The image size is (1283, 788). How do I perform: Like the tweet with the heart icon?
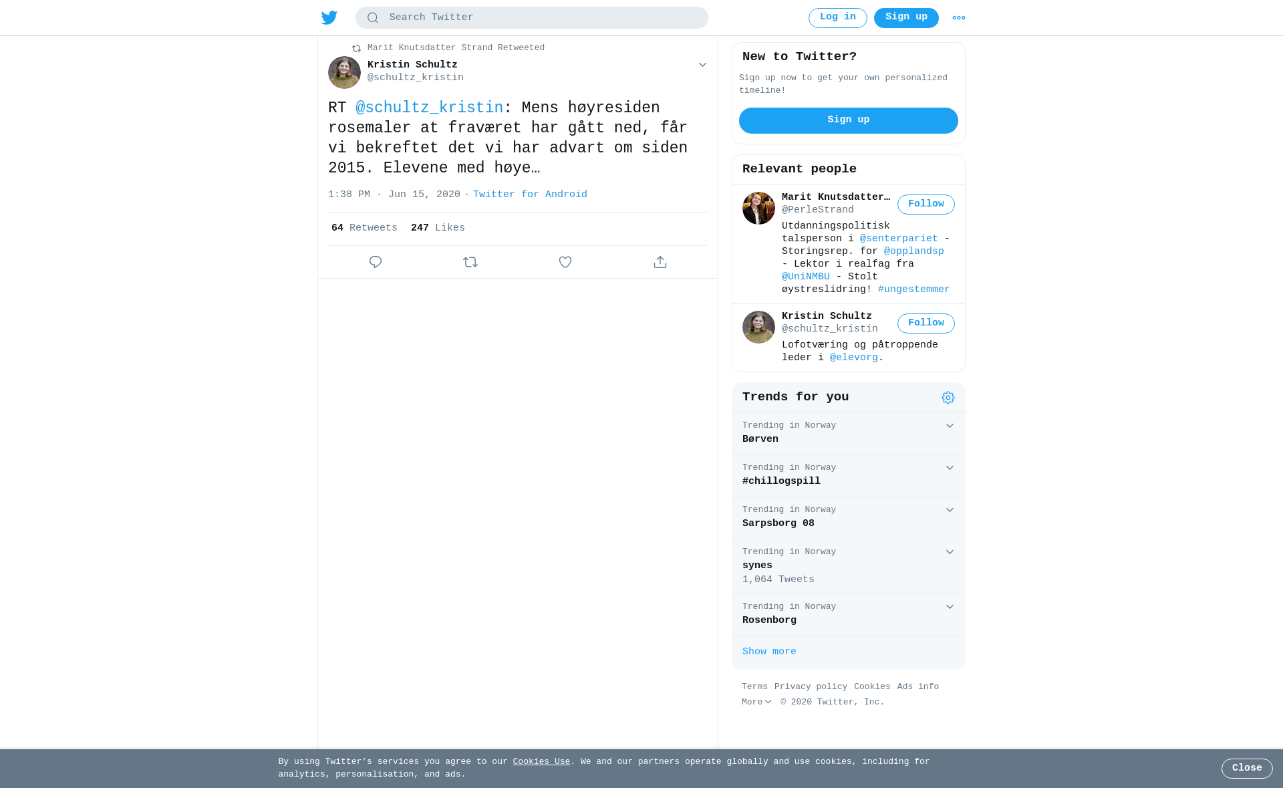coord(565,262)
